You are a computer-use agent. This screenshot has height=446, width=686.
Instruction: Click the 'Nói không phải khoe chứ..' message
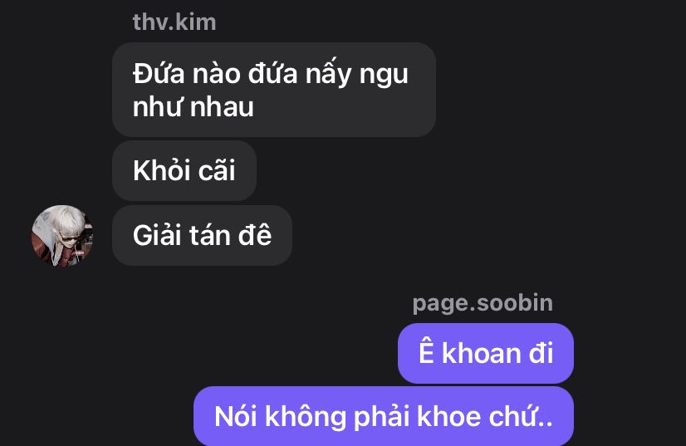(384, 416)
